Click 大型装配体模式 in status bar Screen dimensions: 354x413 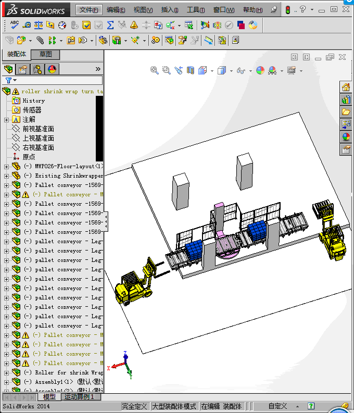coord(174,406)
